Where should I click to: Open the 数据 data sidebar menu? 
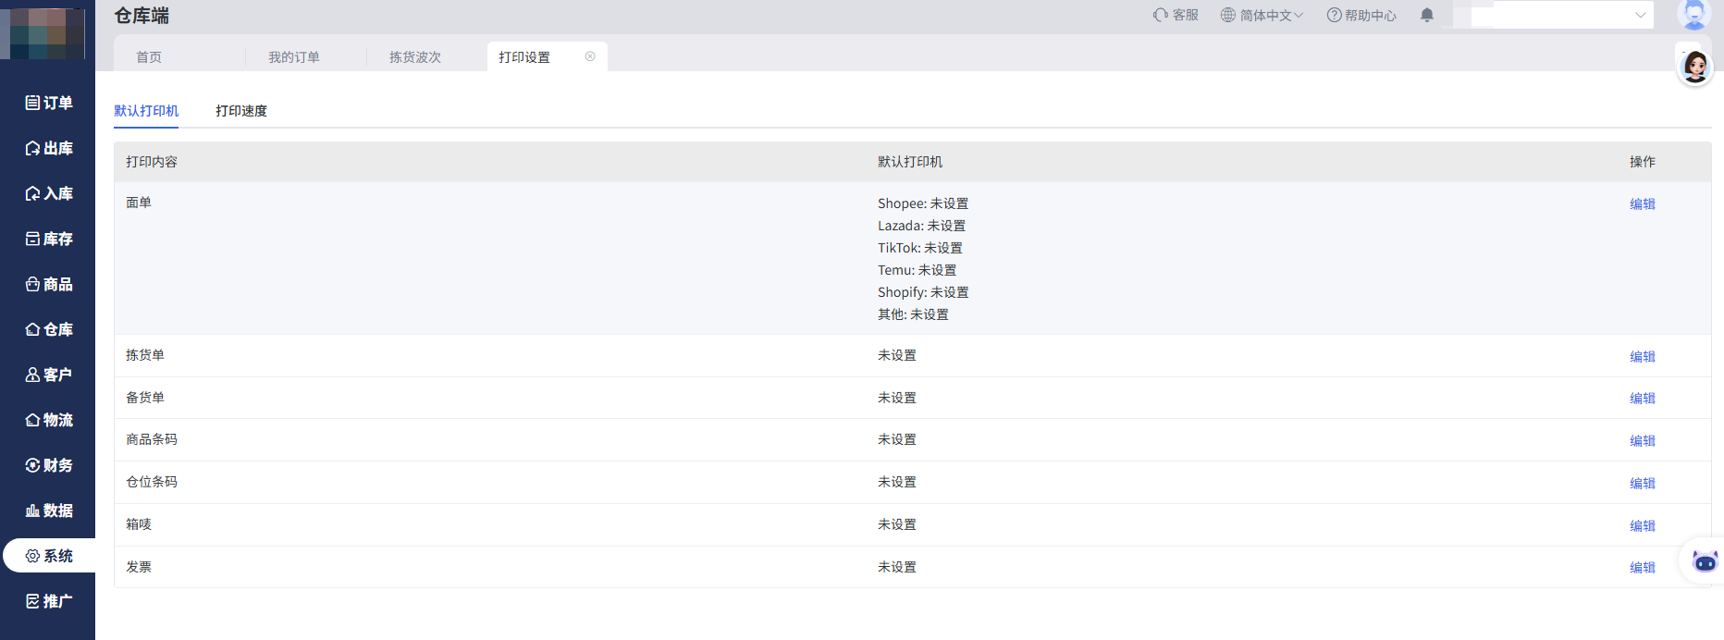point(48,511)
